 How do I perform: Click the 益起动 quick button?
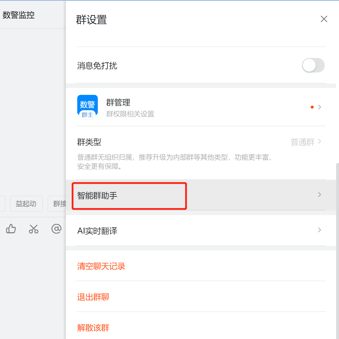pyautogui.click(x=26, y=204)
